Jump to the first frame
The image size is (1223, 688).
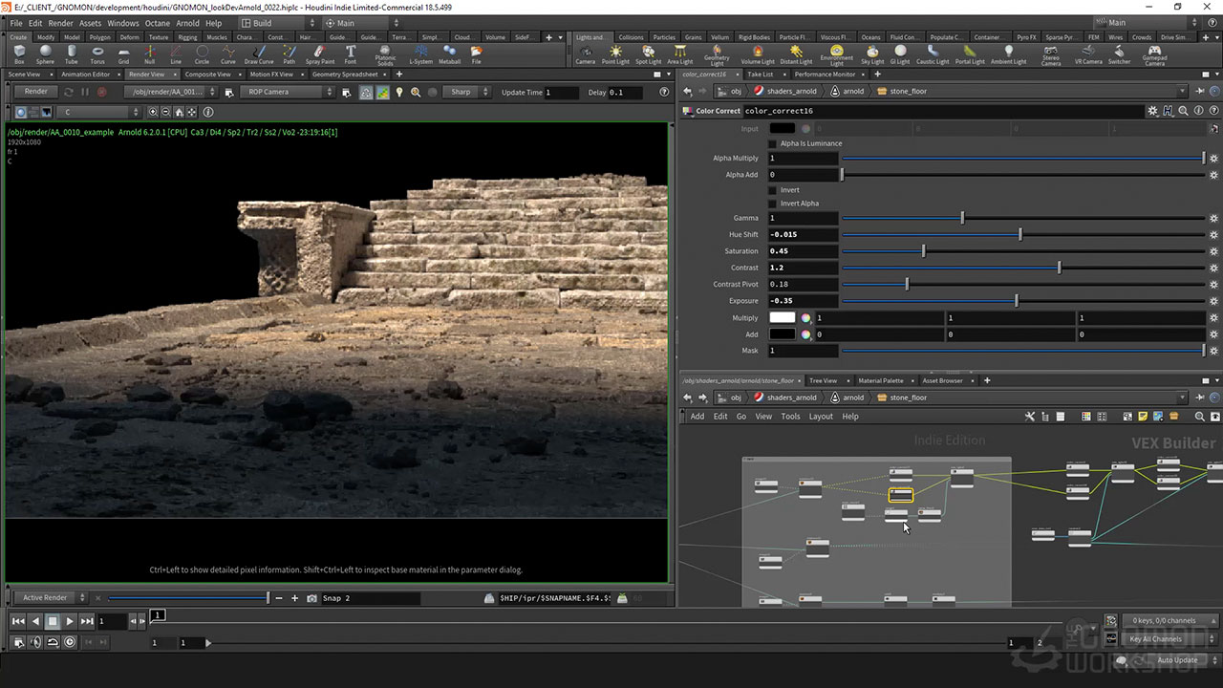tap(18, 621)
